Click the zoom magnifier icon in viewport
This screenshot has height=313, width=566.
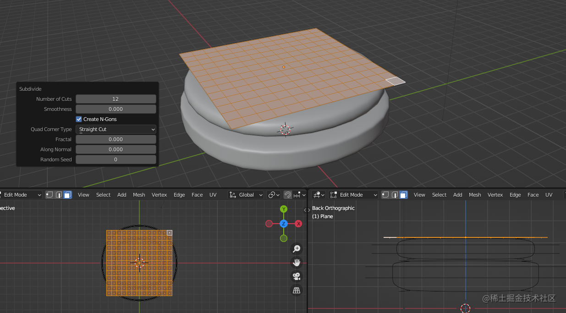(x=297, y=248)
